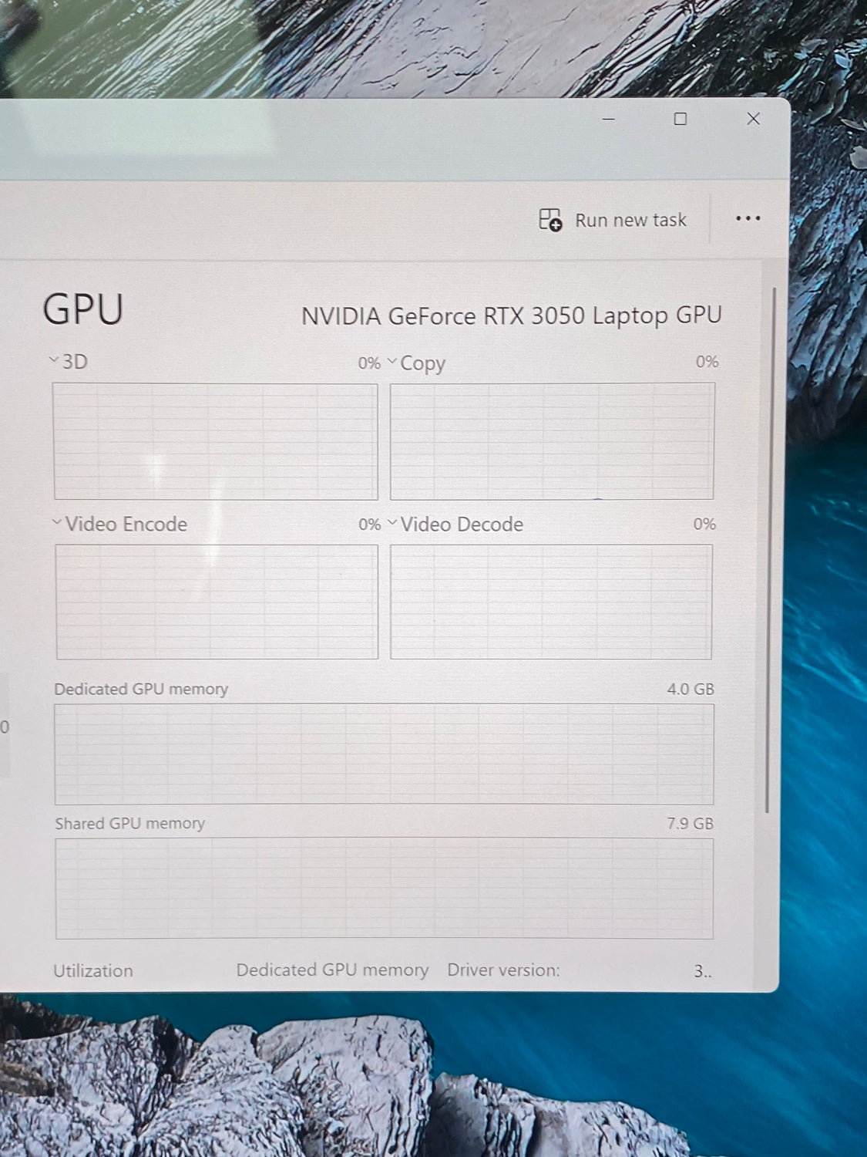Click the Video Decode usage graph
The image size is (867, 1157).
click(x=550, y=602)
